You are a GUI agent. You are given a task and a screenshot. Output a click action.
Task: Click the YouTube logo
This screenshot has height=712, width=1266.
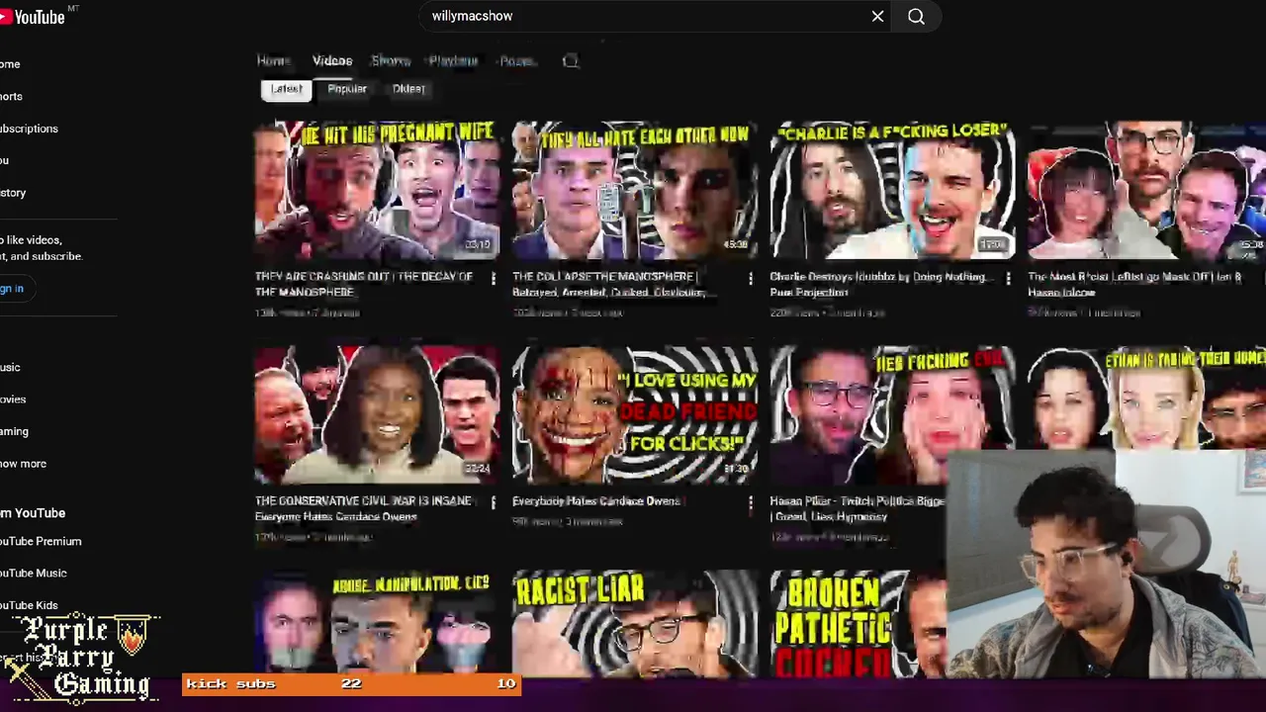(x=33, y=17)
